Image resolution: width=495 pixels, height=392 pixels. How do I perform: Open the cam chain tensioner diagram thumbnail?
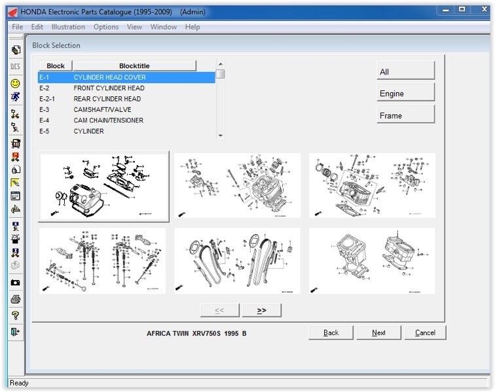pos(238,260)
